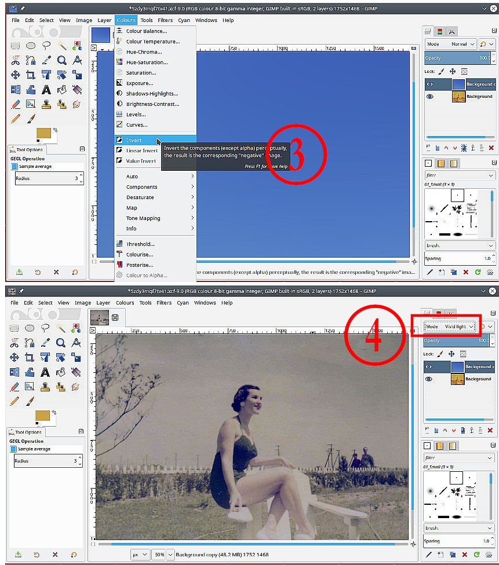Click Filters menu in the photo GIMP window

[164, 303]
